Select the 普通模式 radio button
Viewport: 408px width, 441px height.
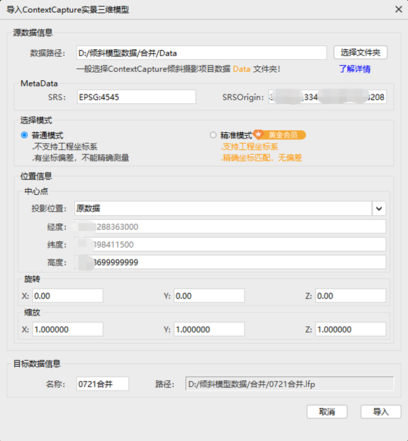tap(24, 135)
